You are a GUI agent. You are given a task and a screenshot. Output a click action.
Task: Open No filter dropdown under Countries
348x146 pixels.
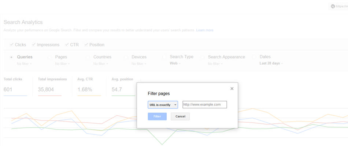[x=100, y=64]
